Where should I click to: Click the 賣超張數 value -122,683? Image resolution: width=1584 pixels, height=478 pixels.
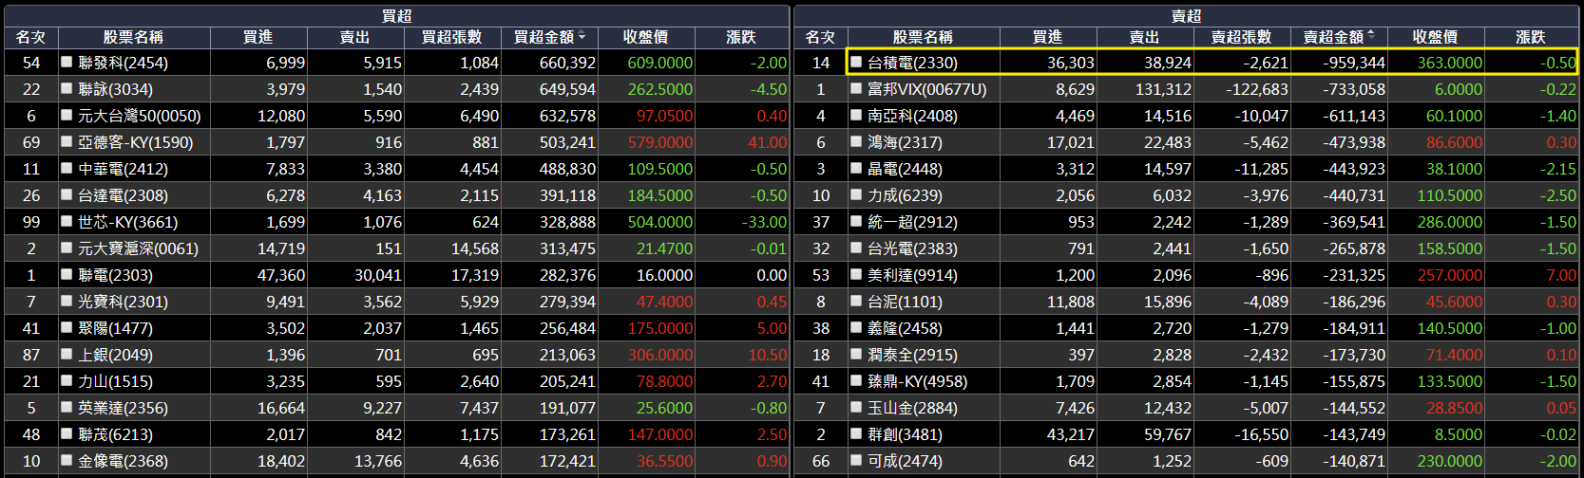(x=1257, y=89)
